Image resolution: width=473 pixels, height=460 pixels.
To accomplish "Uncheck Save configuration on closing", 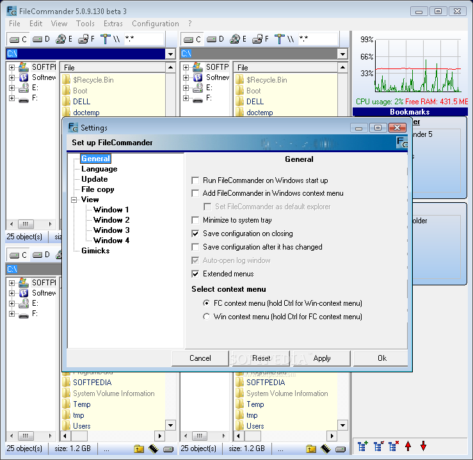I will click(195, 234).
